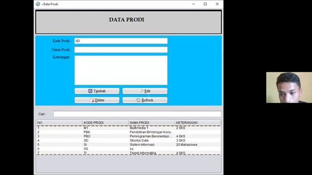
Task: Sort by KODE PRODI column header
Action: (105, 122)
